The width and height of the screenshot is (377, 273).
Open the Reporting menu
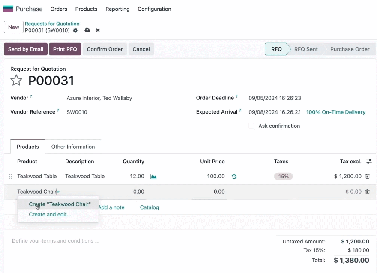pyautogui.click(x=117, y=9)
